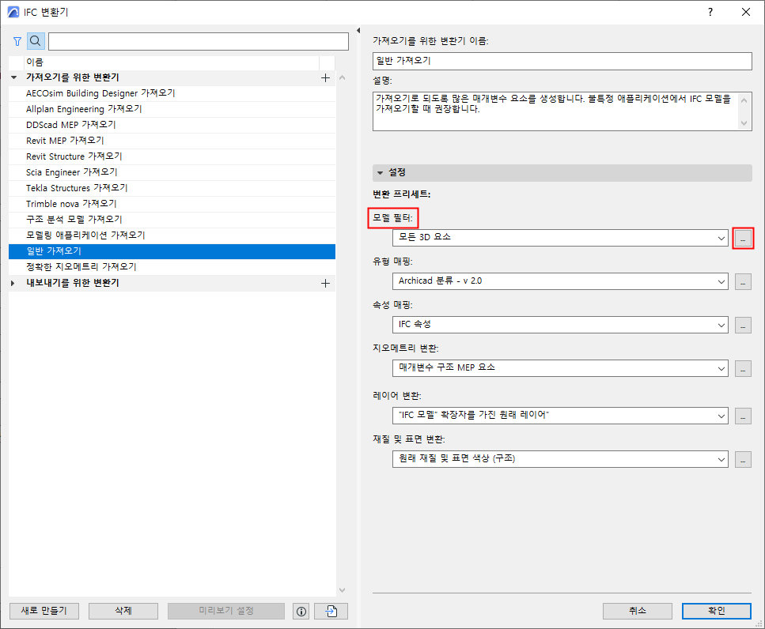The width and height of the screenshot is (765, 629).
Task: Add new translator under 가져오기를 위한 변환기
Action: point(325,78)
